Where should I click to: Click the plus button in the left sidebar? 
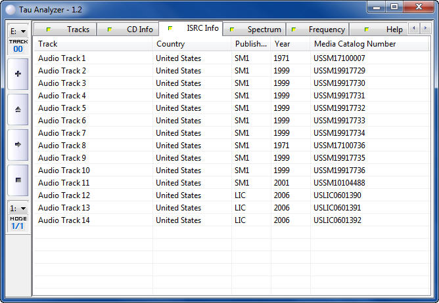click(18, 73)
